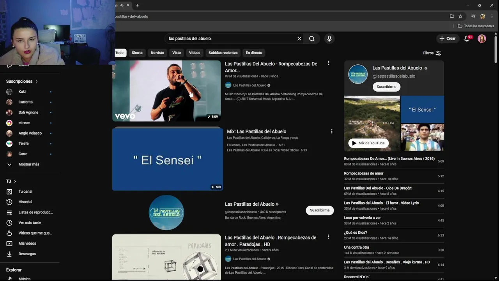Open a new browser tab with plus icon
The height and width of the screenshot is (281, 499).
(137, 5)
